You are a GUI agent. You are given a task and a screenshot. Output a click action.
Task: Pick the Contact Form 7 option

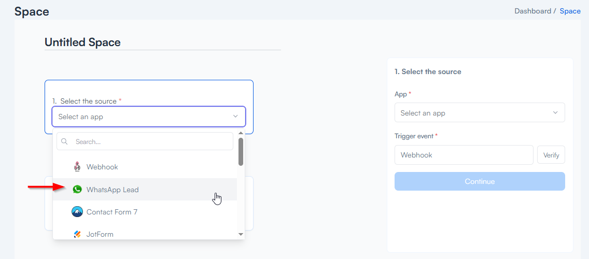111,212
